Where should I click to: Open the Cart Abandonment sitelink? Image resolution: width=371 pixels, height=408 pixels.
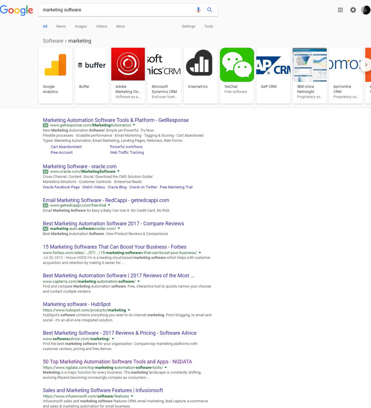pos(66,147)
